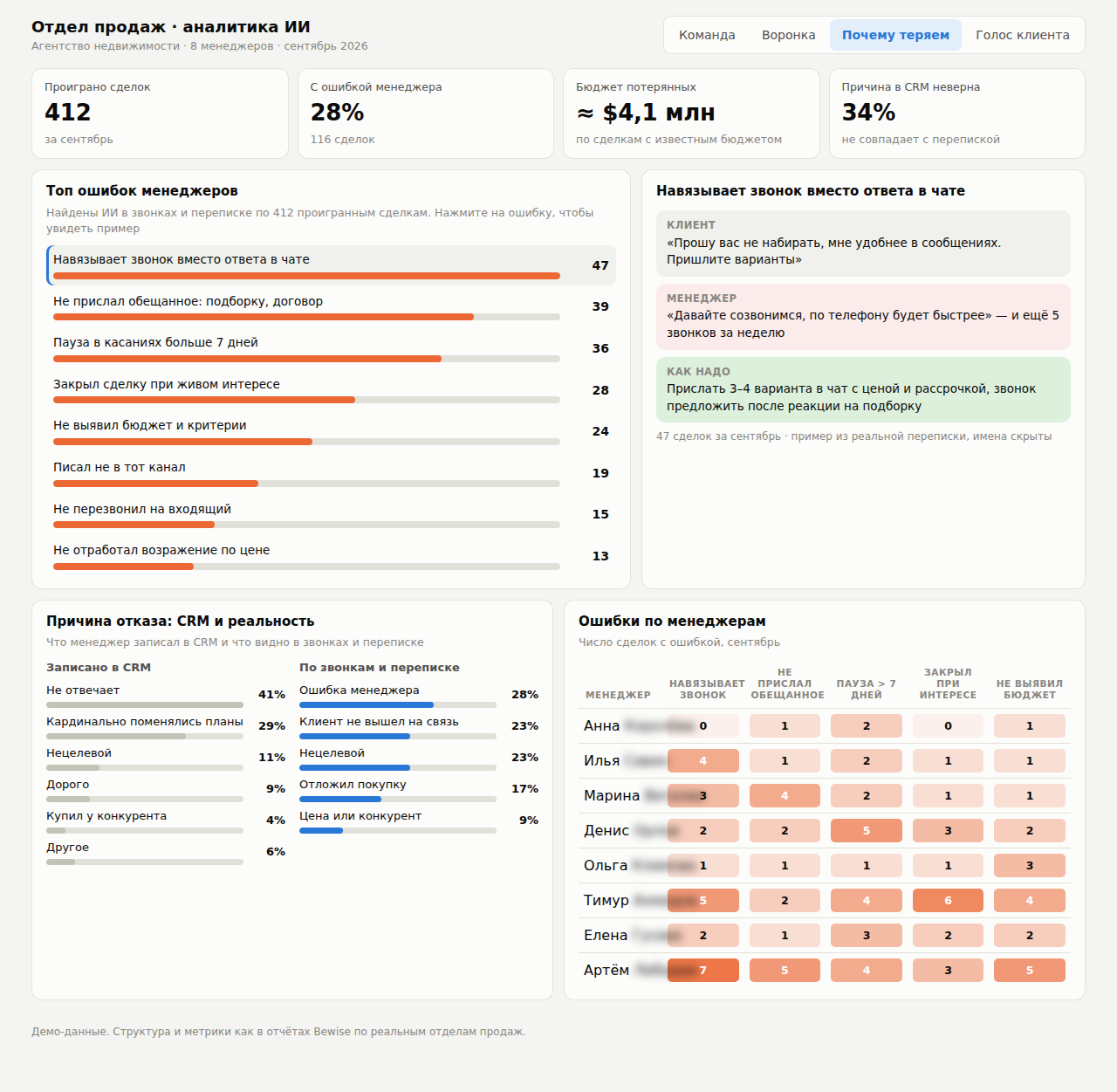Select the Почему теряем tab

pos(895,35)
